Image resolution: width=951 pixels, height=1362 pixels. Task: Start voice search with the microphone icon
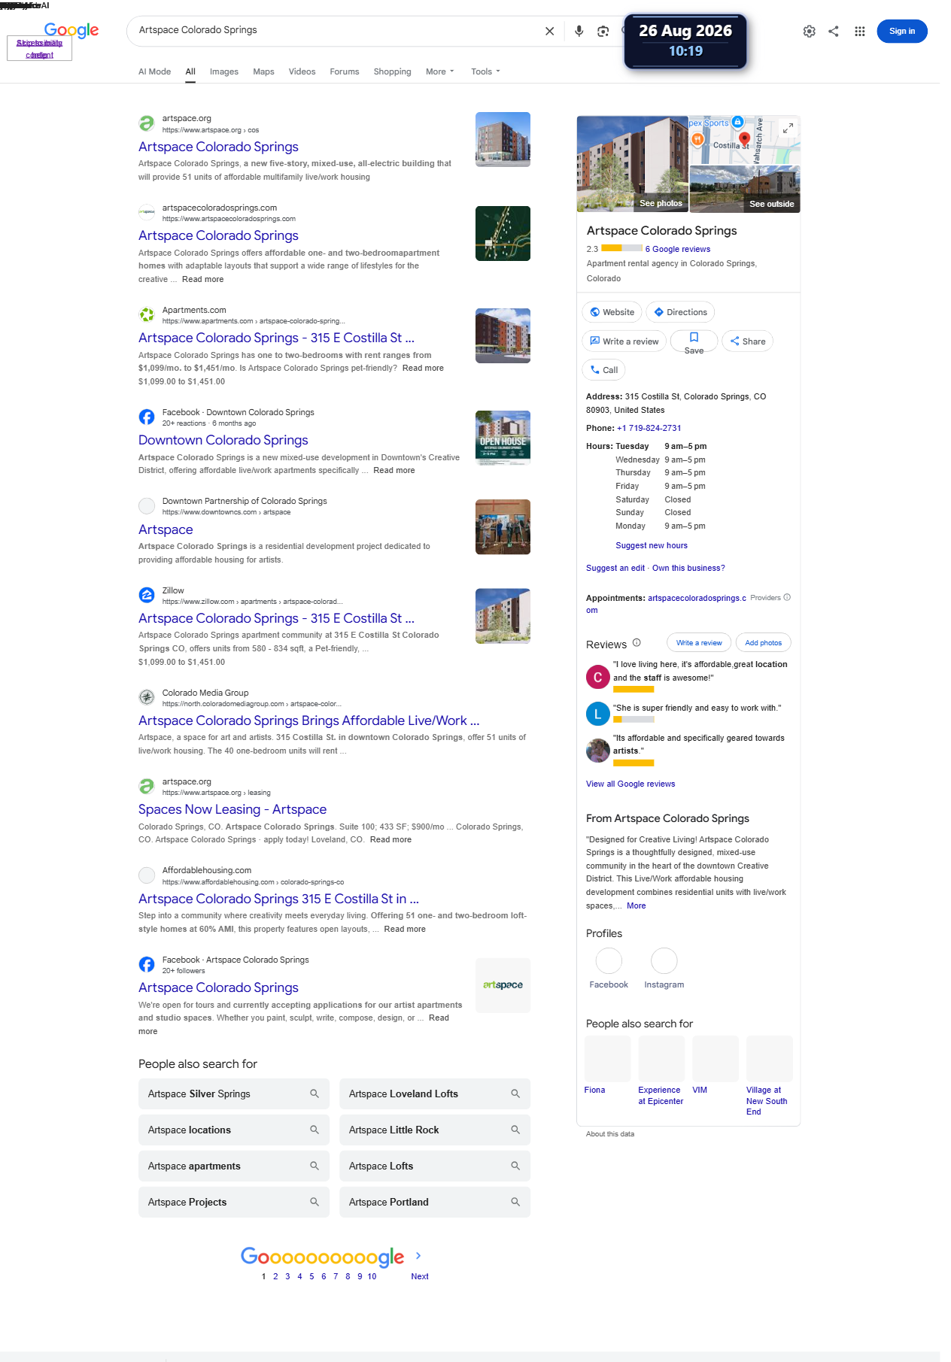tap(579, 31)
